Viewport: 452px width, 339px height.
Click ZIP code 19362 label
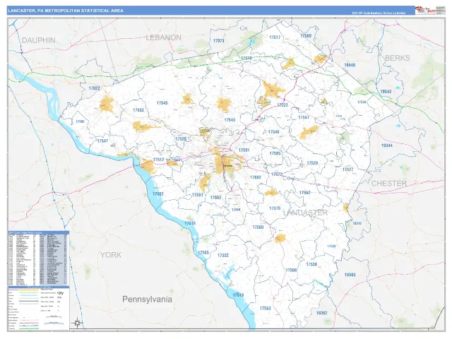[x=321, y=313]
